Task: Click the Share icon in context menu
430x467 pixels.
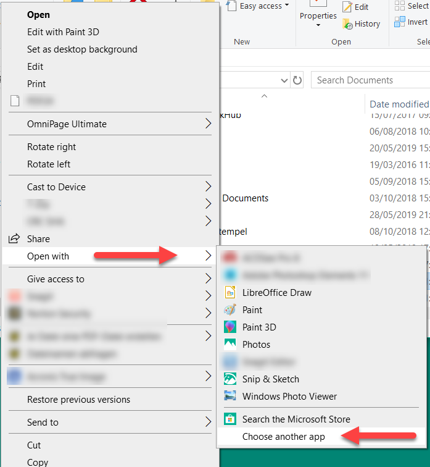Action: [14, 239]
